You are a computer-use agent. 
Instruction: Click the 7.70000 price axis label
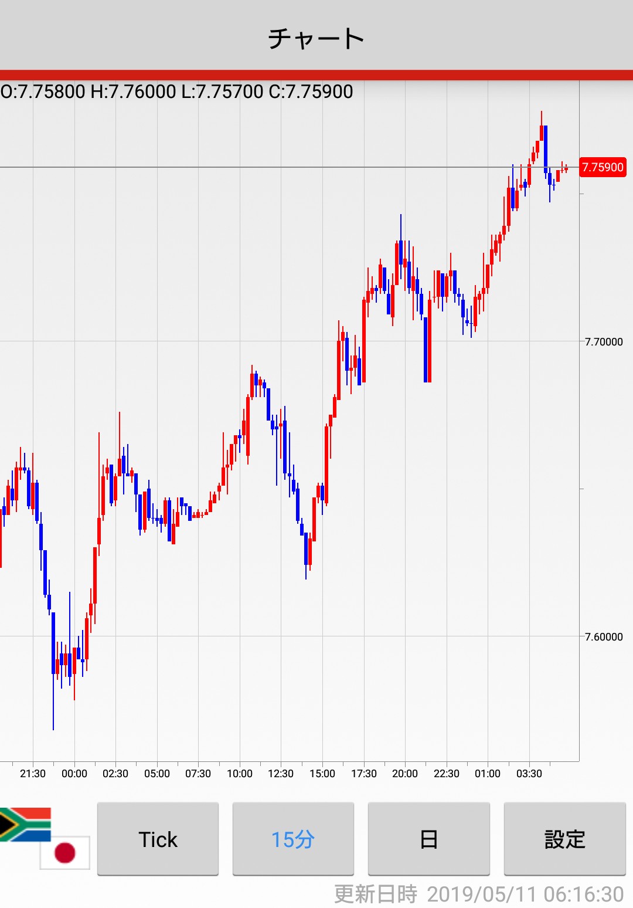(604, 342)
